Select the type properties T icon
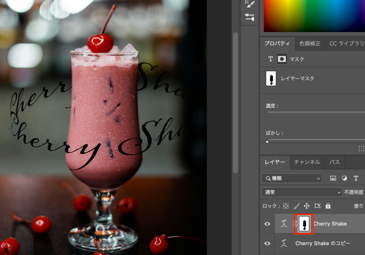The image size is (365, 255). pyautogui.click(x=270, y=59)
